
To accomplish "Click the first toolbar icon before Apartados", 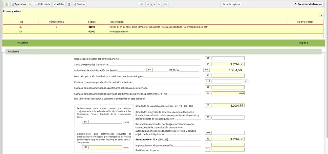I will (x=7, y=4).
